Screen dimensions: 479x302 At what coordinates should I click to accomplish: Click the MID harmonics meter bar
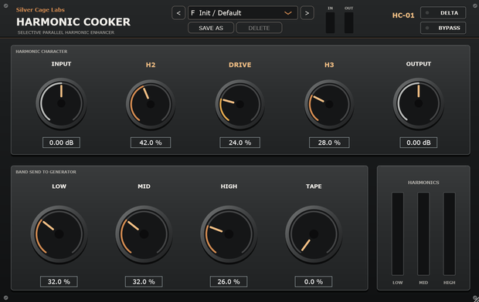coord(423,233)
